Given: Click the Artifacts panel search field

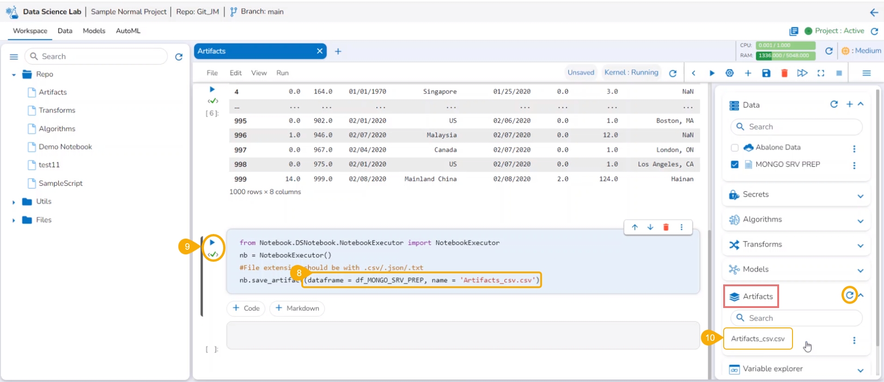Looking at the screenshot, I should pyautogui.click(x=802, y=318).
